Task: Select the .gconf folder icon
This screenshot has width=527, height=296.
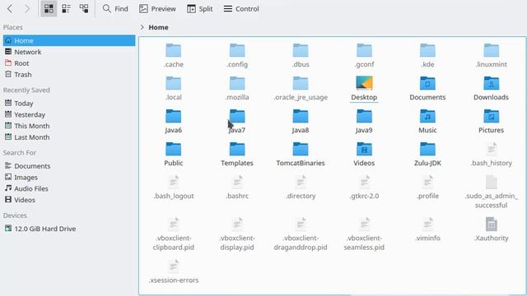Action: pos(364,50)
